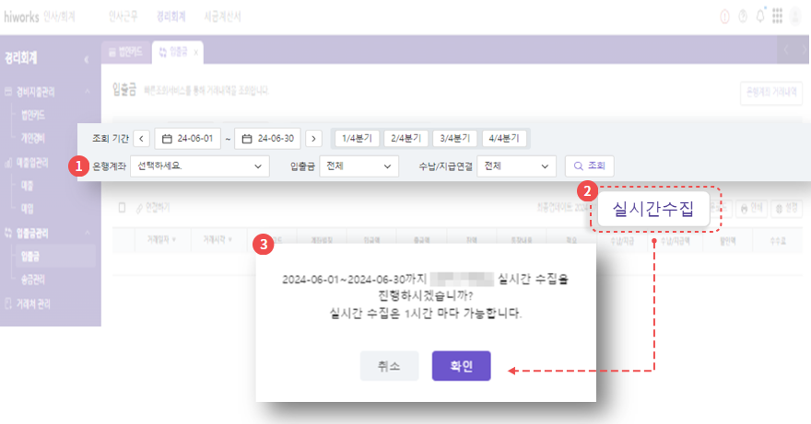Viewport: 811px width, 424px height.
Task: Open the 은행계좌 선택하세요 dropdown
Action: point(200,166)
